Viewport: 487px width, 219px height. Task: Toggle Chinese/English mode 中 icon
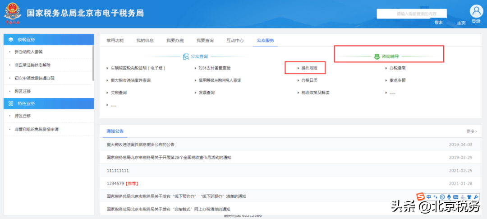click(x=429, y=196)
